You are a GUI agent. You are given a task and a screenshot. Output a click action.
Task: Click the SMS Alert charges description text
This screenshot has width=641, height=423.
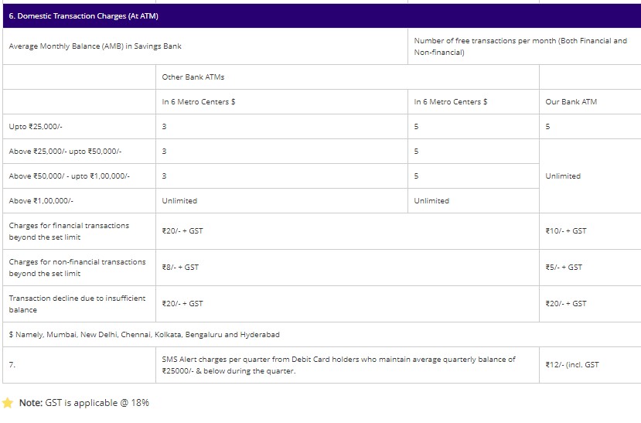pyautogui.click(x=339, y=365)
